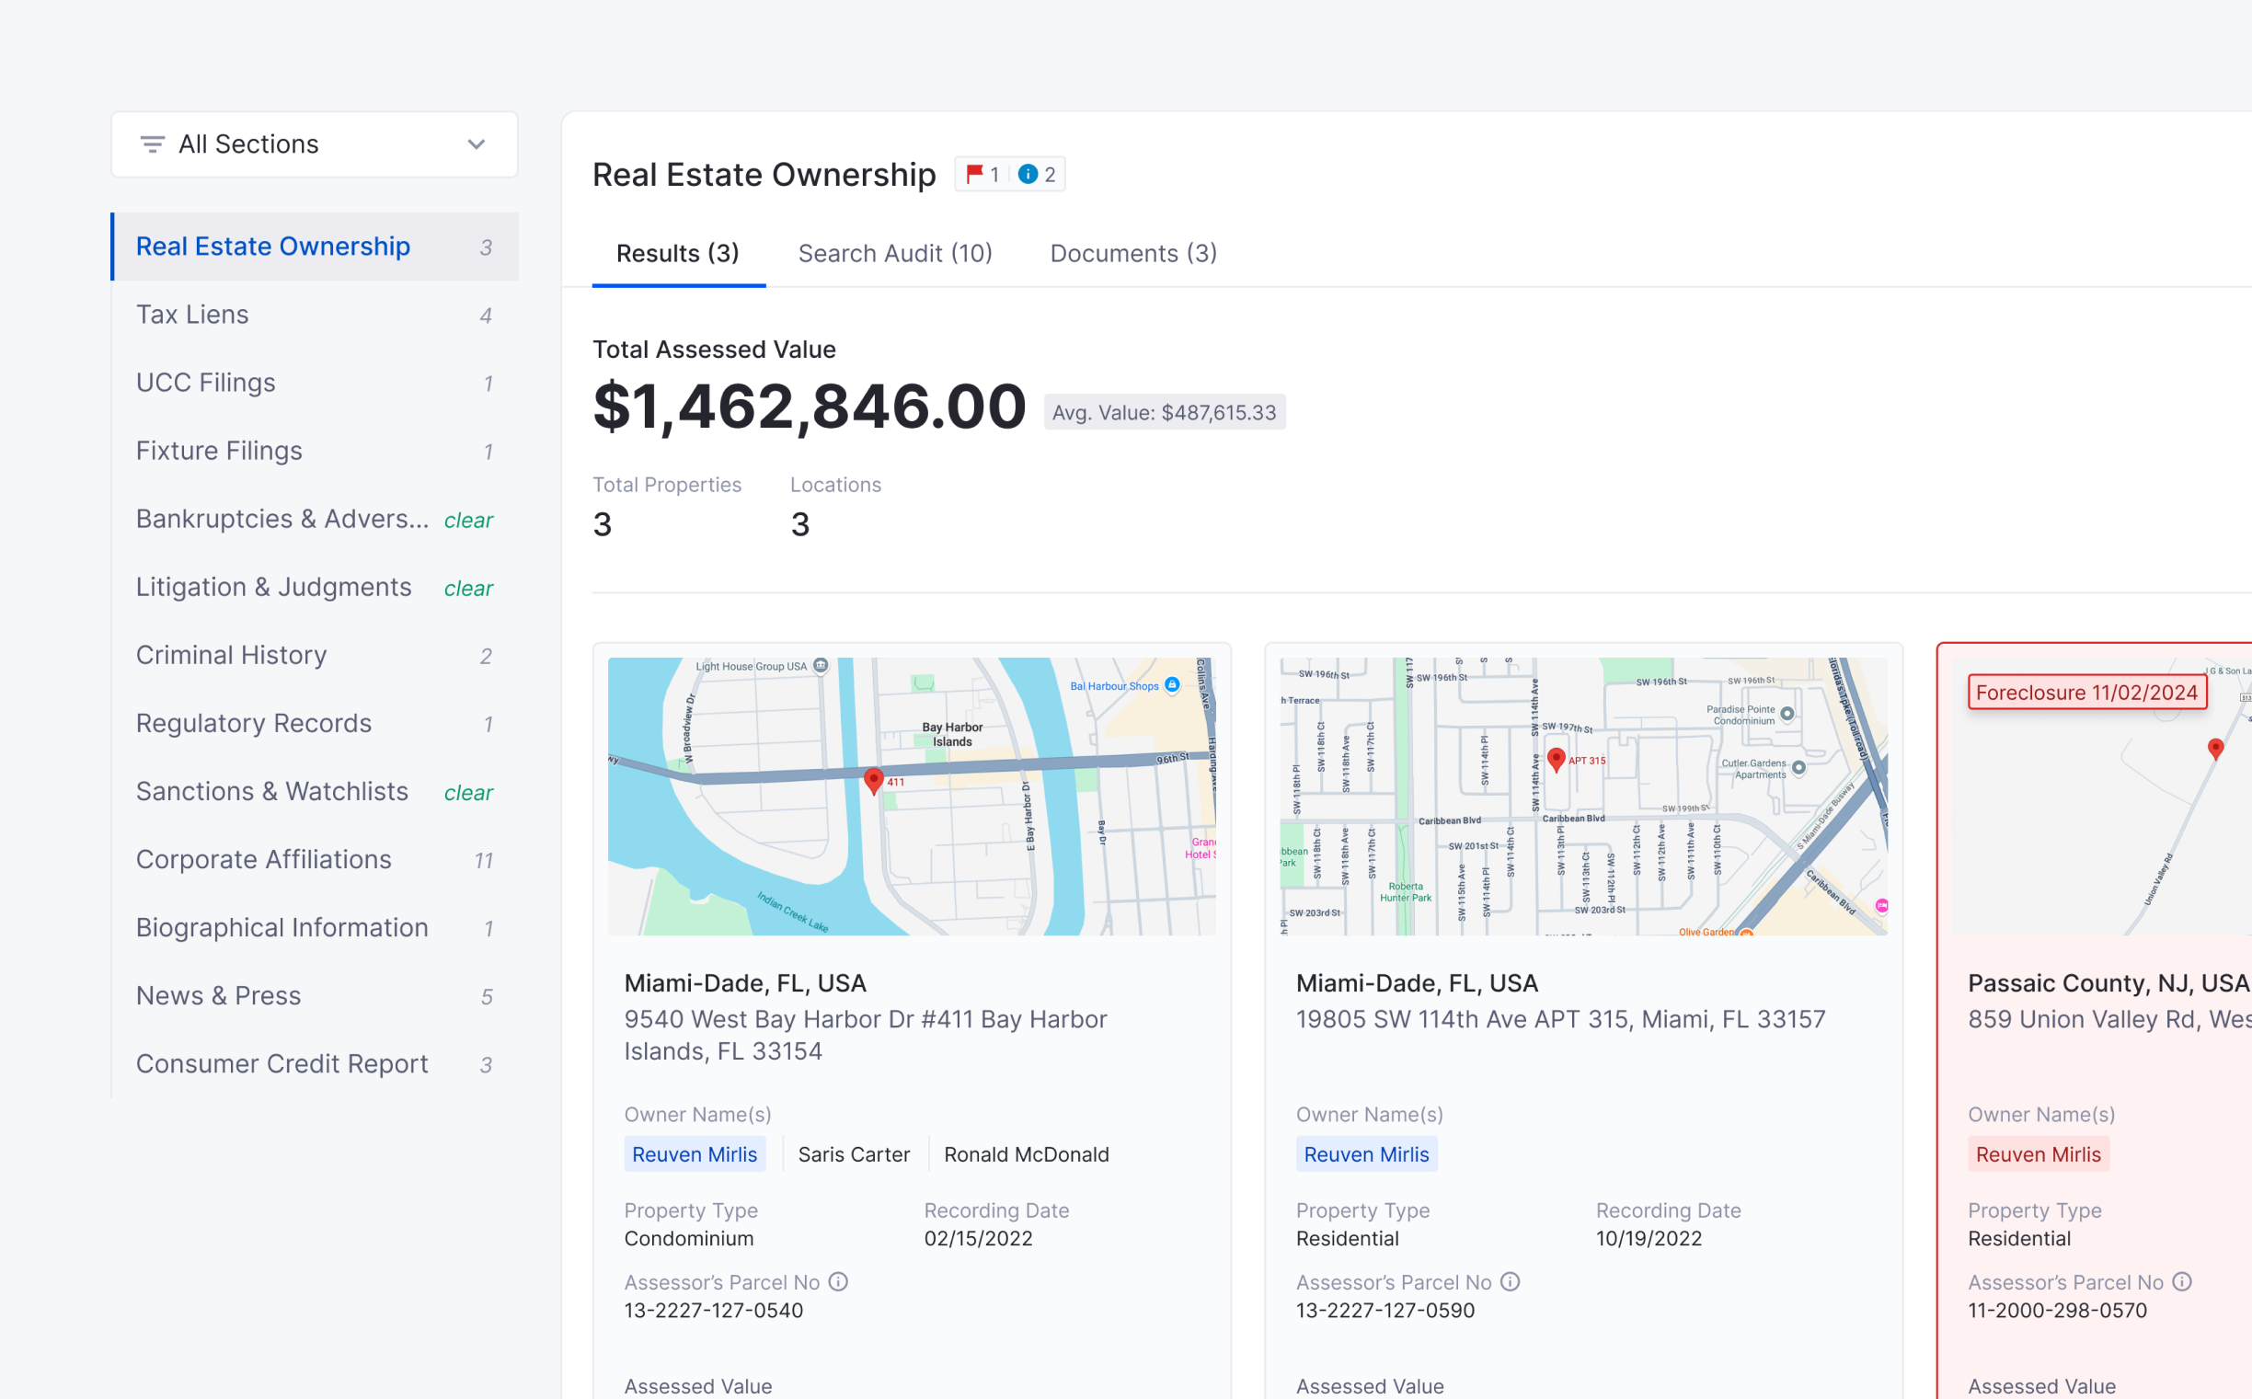Open Consumer Credit Report section
2252x1399 pixels.
point(315,1064)
